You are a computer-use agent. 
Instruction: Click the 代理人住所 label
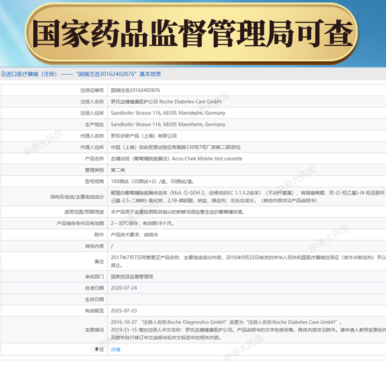92,147
